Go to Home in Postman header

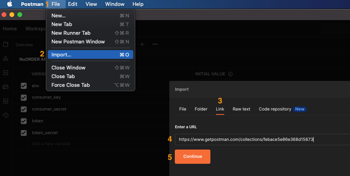9,29
